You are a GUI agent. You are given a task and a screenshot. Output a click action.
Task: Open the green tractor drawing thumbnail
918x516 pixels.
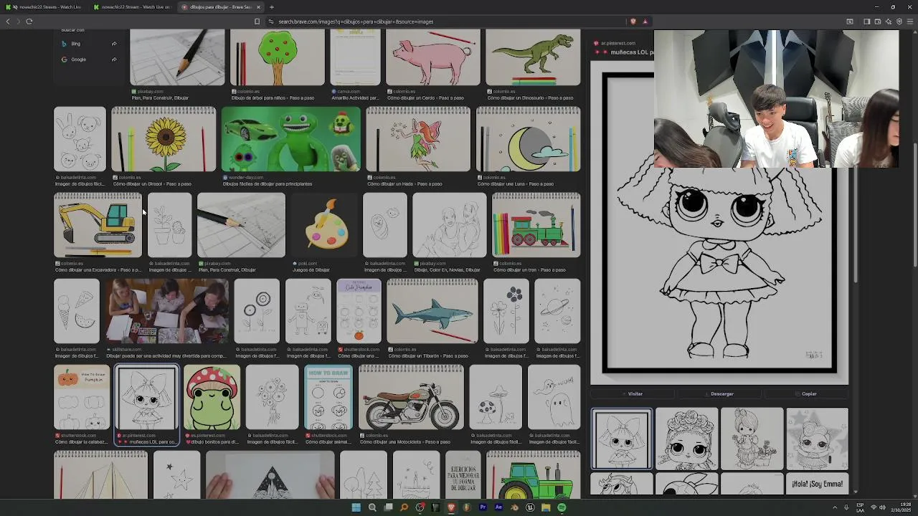point(533,474)
